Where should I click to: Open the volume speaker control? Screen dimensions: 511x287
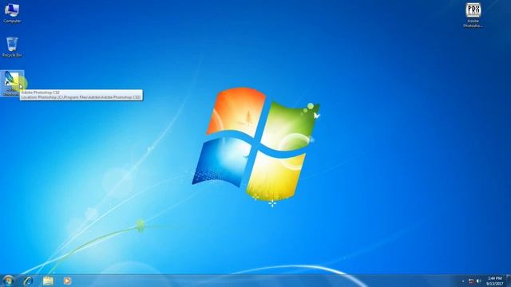pos(479,281)
